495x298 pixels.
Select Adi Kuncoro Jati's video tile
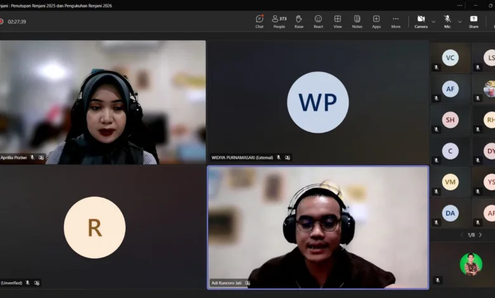[x=318, y=228]
